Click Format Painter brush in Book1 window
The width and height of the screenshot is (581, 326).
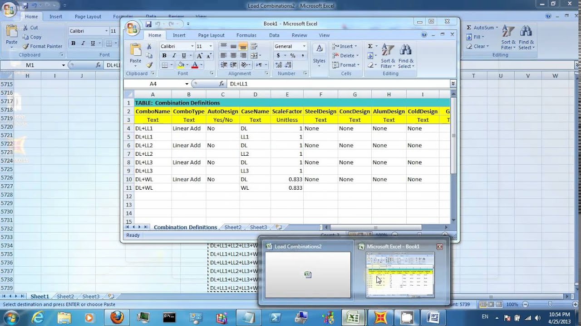point(149,65)
